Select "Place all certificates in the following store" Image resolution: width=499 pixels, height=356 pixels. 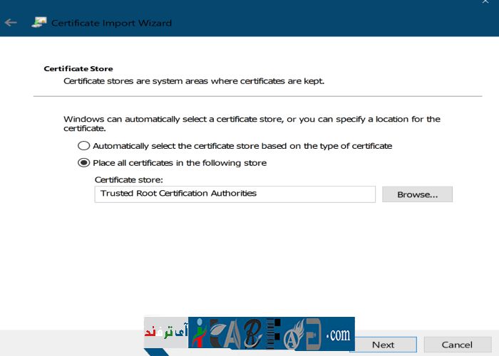pyautogui.click(x=84, y=162)
